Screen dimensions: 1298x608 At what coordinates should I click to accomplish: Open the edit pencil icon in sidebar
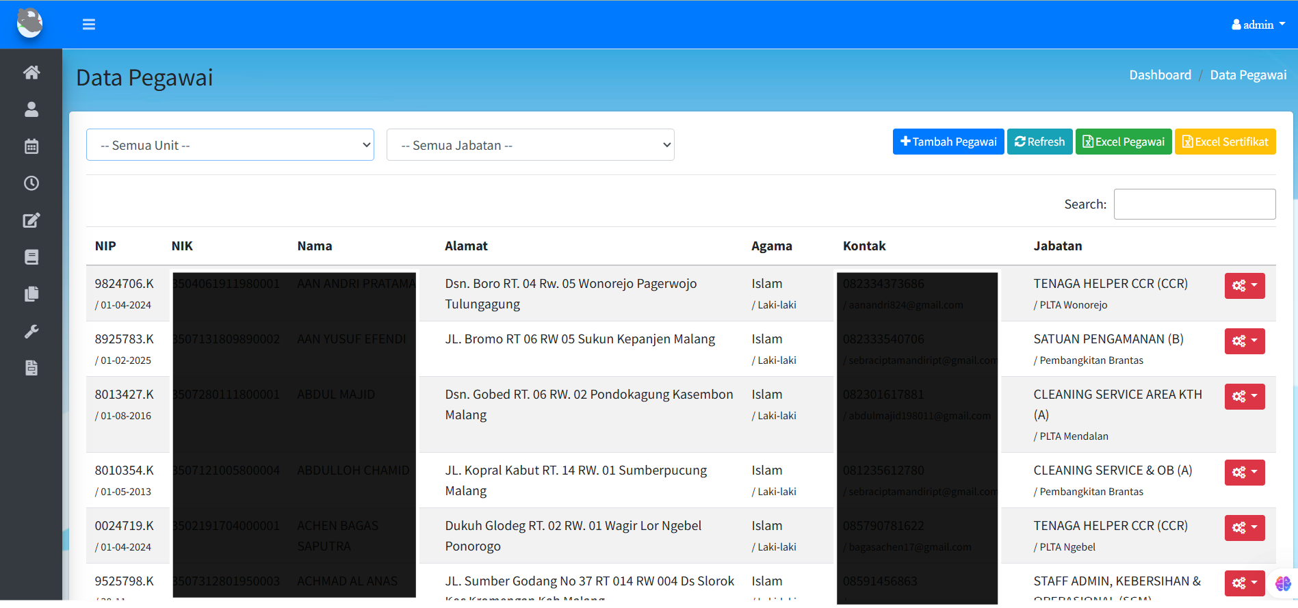31,220
